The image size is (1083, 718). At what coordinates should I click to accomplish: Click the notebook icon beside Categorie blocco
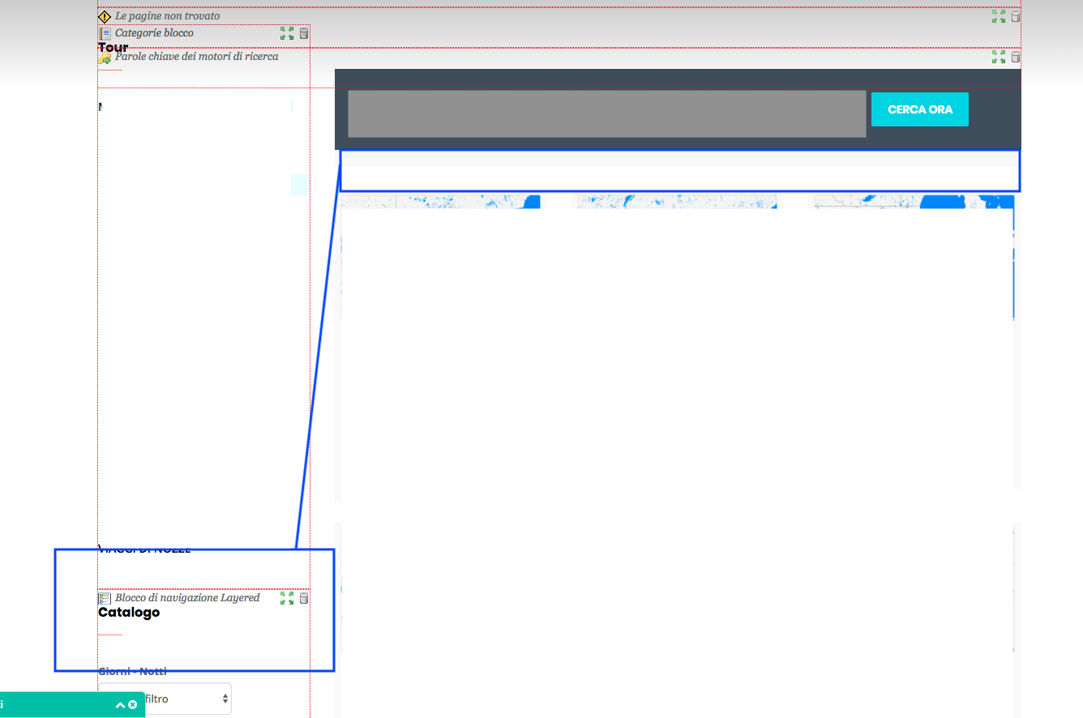[x=105, y=33]
